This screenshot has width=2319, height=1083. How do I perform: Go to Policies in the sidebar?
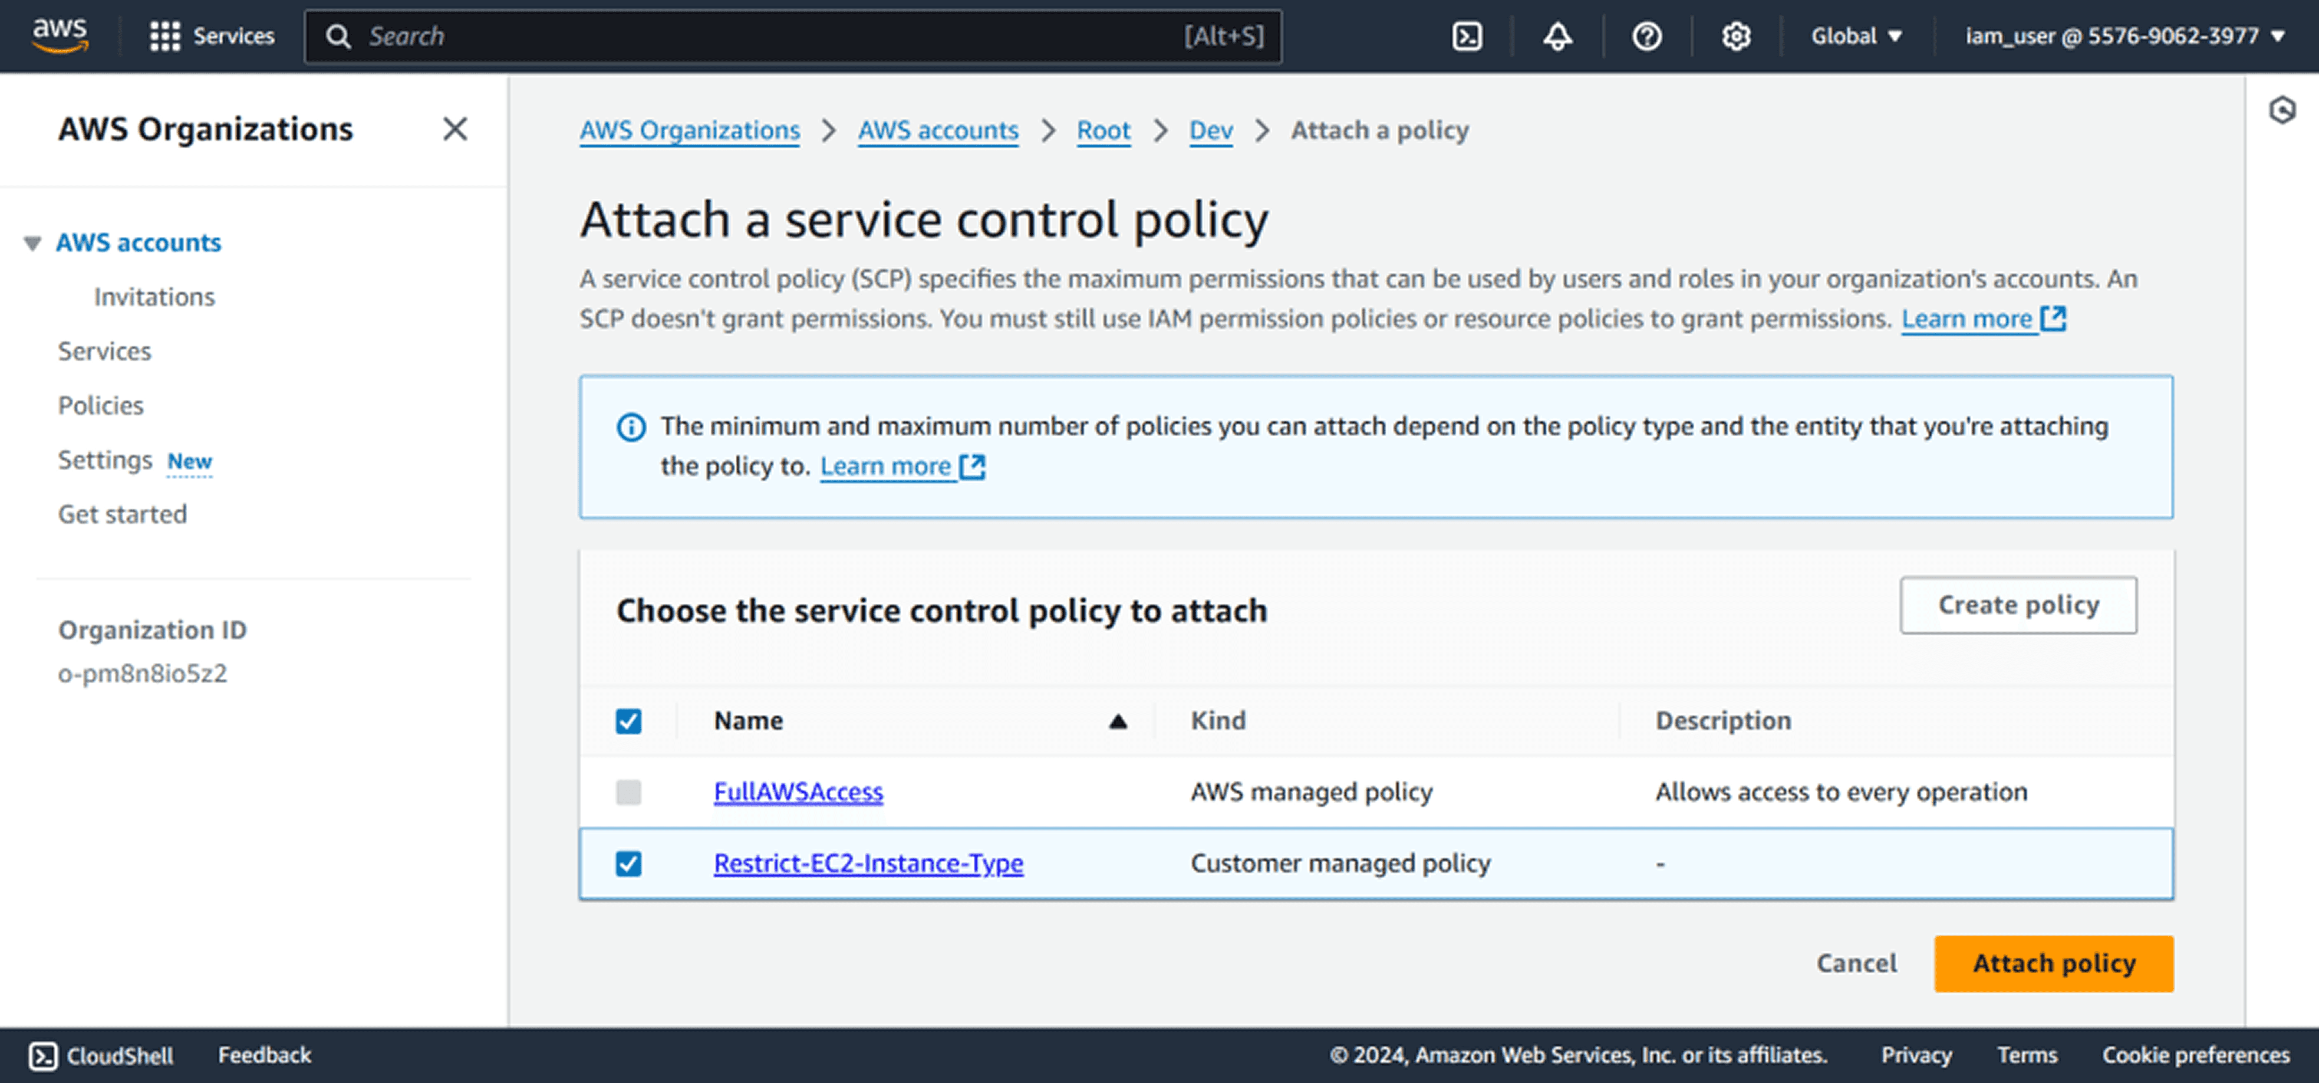[x=101, y=406]
